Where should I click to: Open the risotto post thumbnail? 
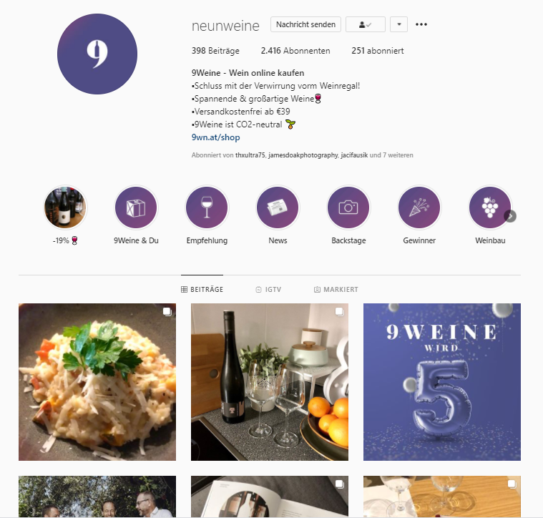(97, 382)
